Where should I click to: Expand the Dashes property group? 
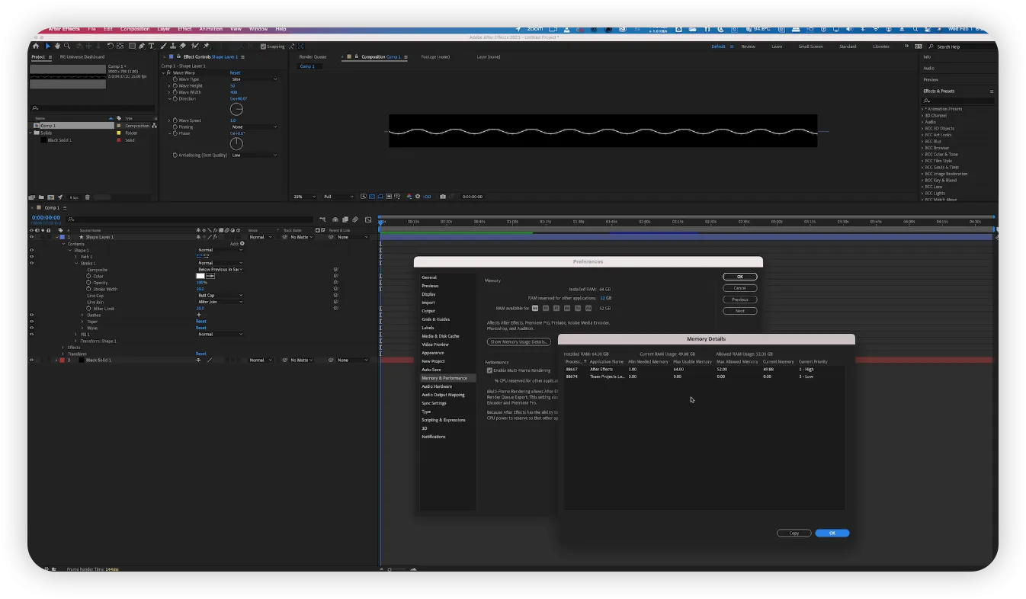point(82,315)
